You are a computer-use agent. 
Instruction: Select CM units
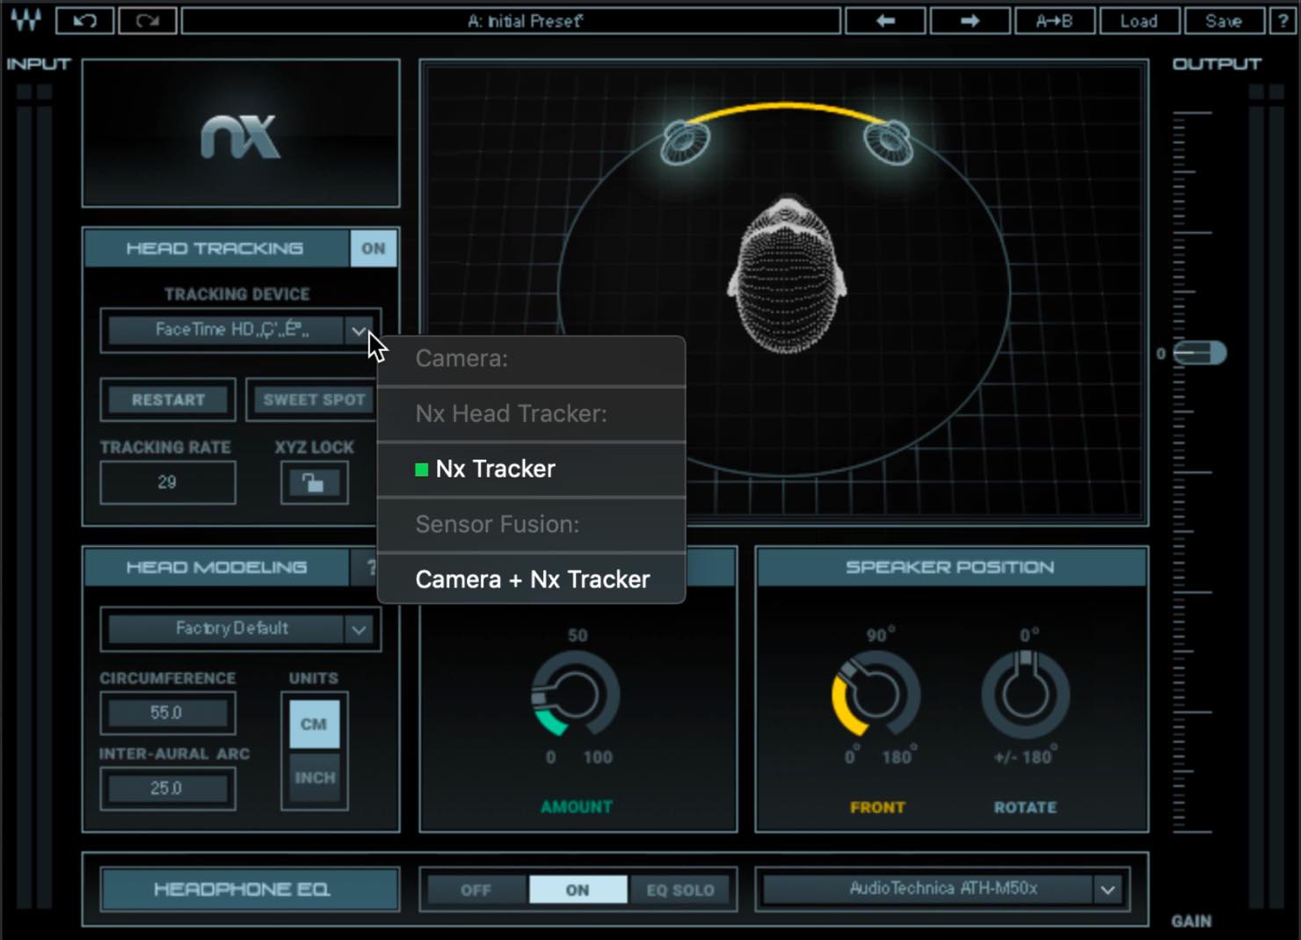pos(314,725)
